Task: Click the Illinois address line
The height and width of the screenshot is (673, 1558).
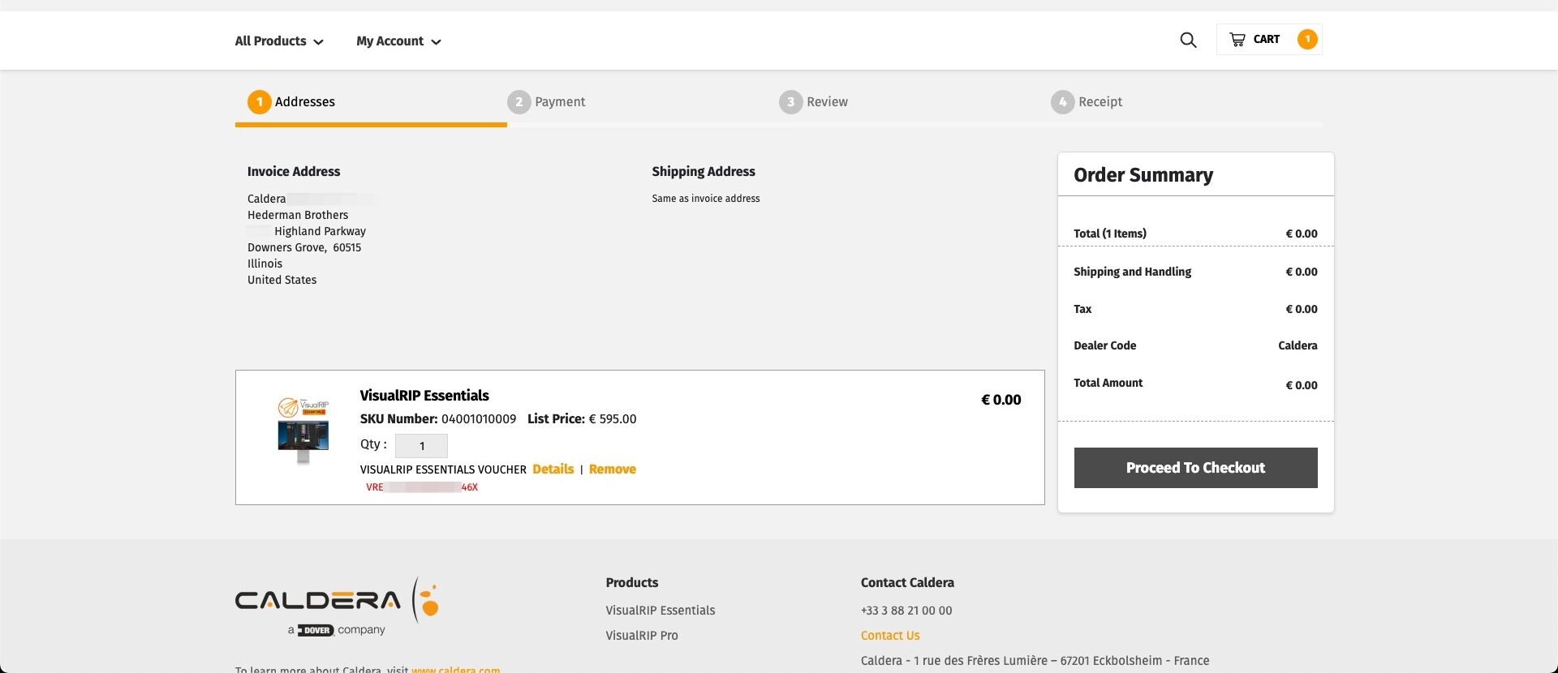Action: pos(265,264)
